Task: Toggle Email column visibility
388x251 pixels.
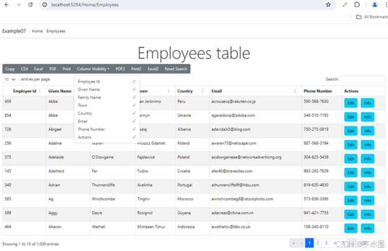Action: pos(107,121)
